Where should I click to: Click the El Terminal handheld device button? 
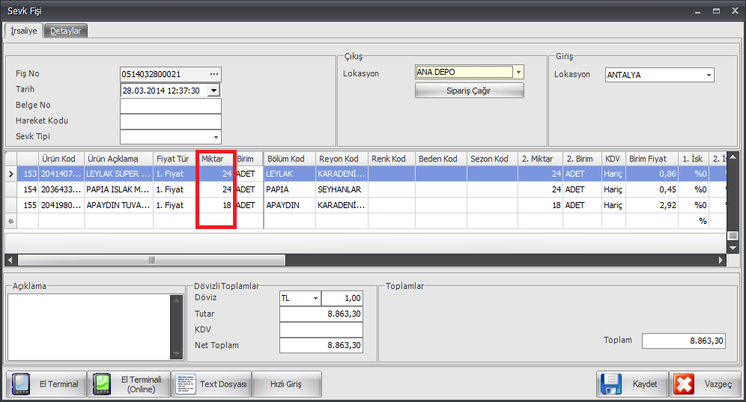click(46, 384)
